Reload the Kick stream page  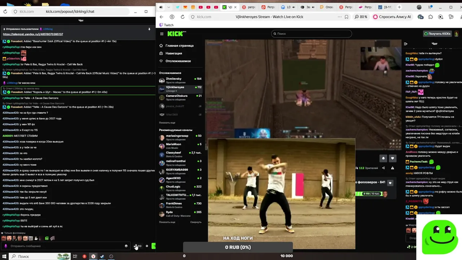(x=182, y=17)
